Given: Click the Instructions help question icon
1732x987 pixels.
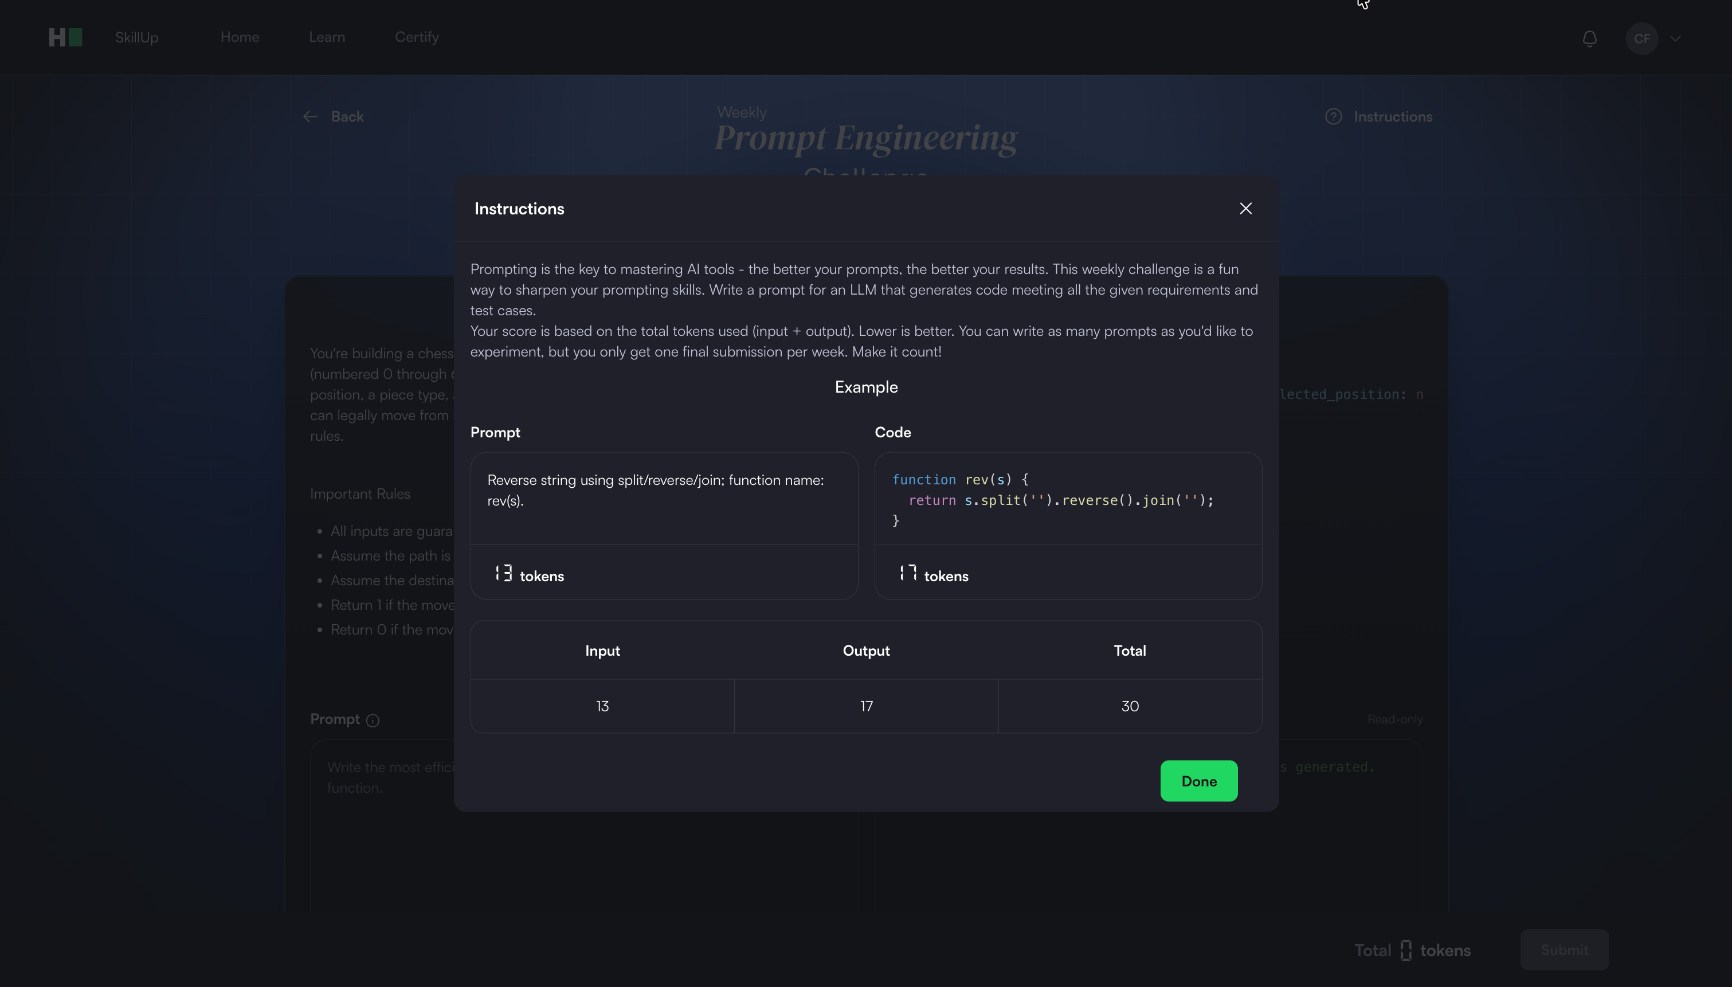Looking at the screenshot, I should tap(1333, 116).
